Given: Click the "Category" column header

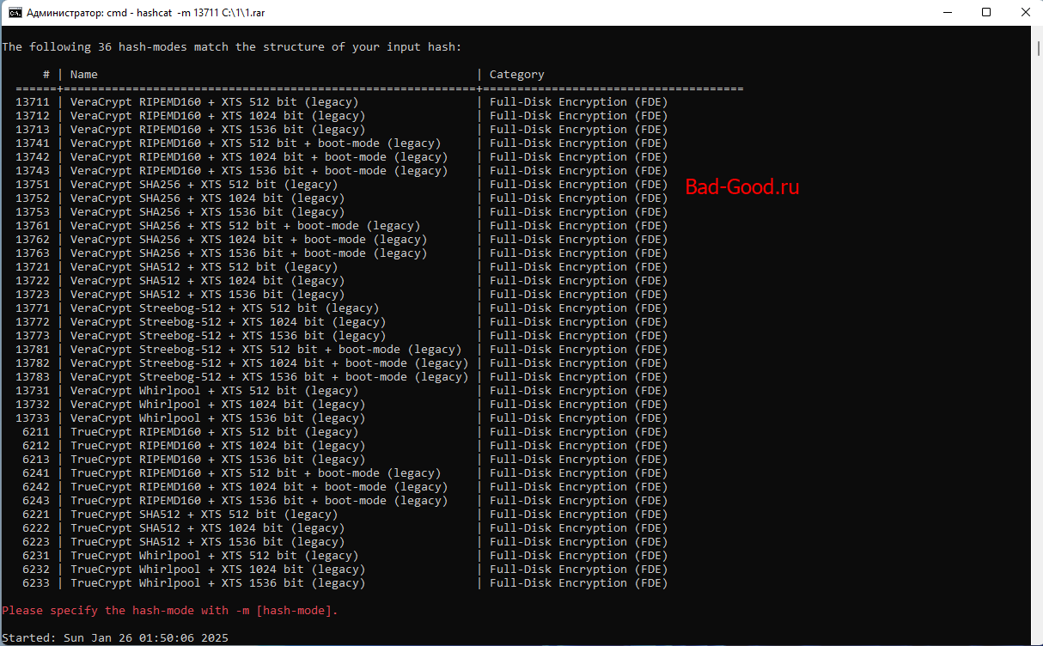Looking at the screenshot, I should click(x=517, y=75).
